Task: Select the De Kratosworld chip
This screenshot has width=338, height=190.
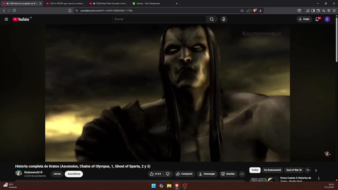Action: click(x=272, y=170)
